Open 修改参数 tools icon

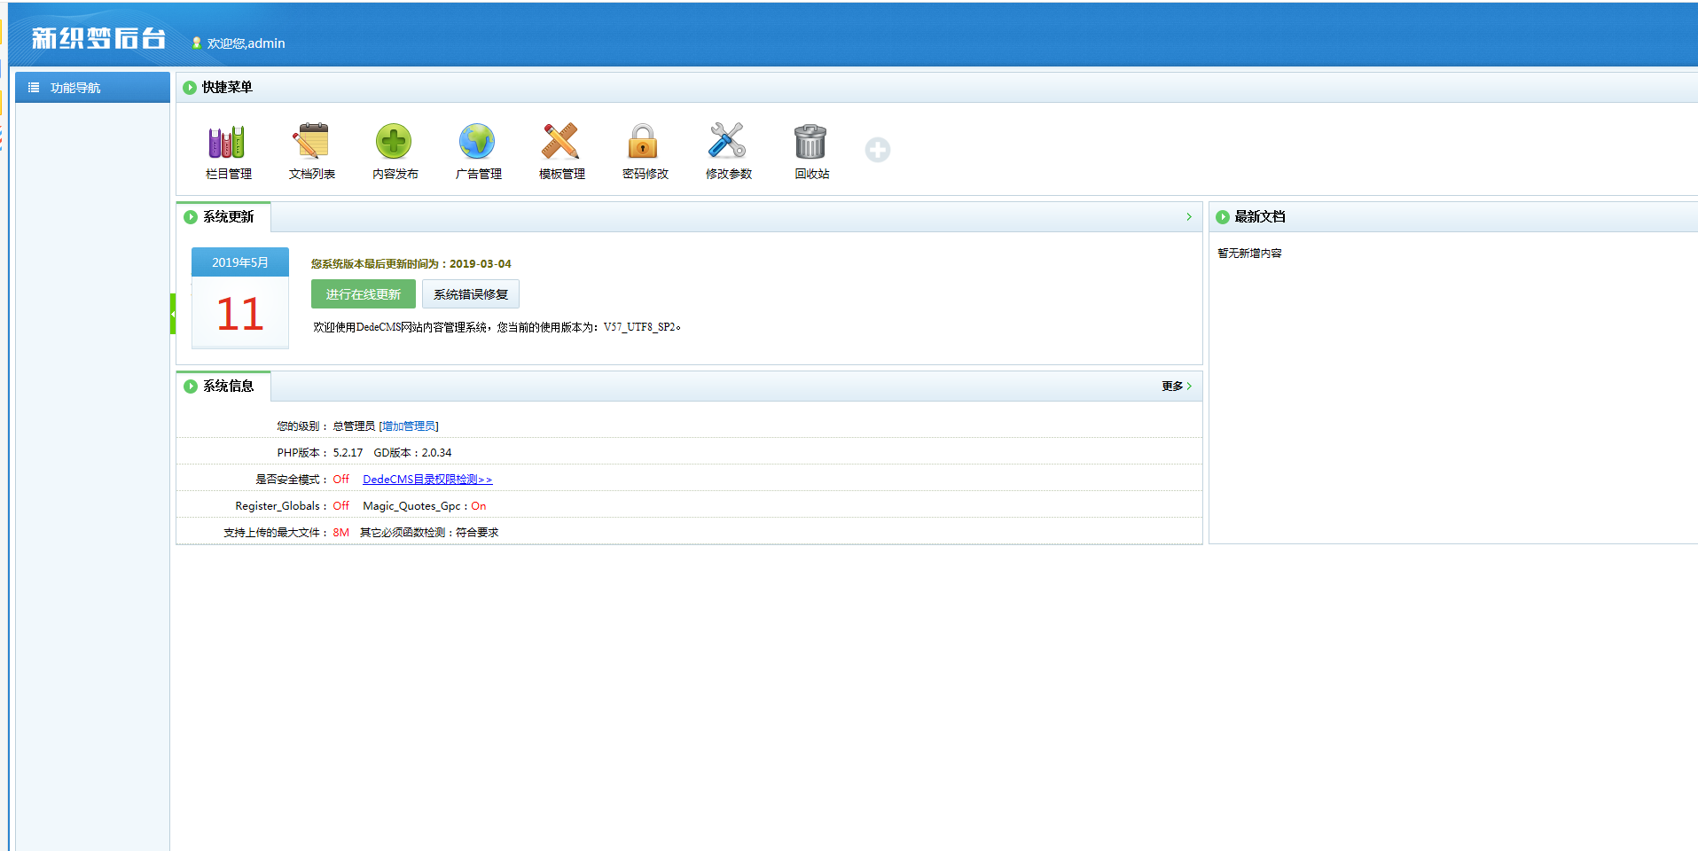point(728,143)
